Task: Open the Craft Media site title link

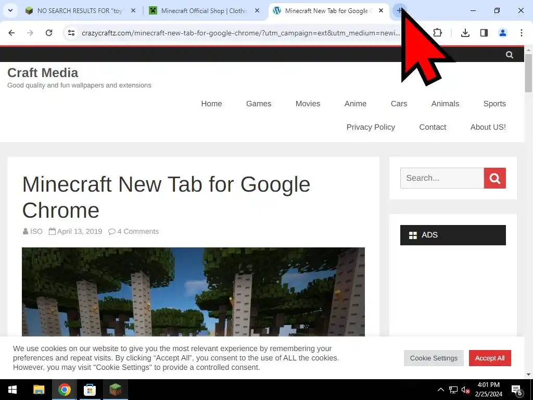Action: point(43,73)
